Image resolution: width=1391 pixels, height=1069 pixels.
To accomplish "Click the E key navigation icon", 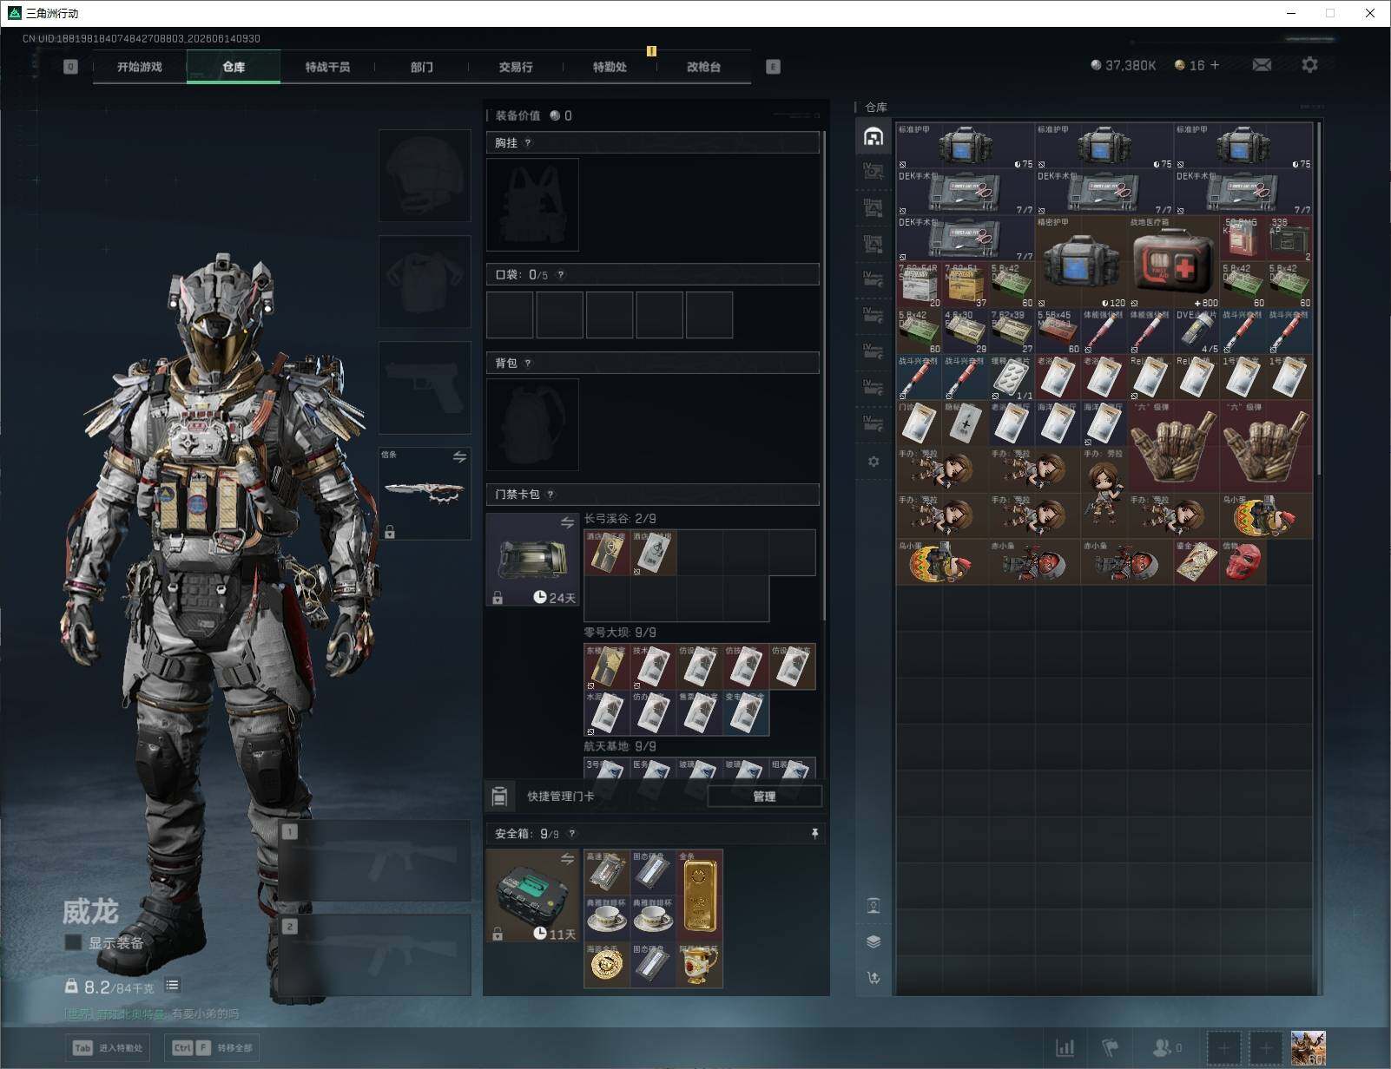I will click(773, 67).
